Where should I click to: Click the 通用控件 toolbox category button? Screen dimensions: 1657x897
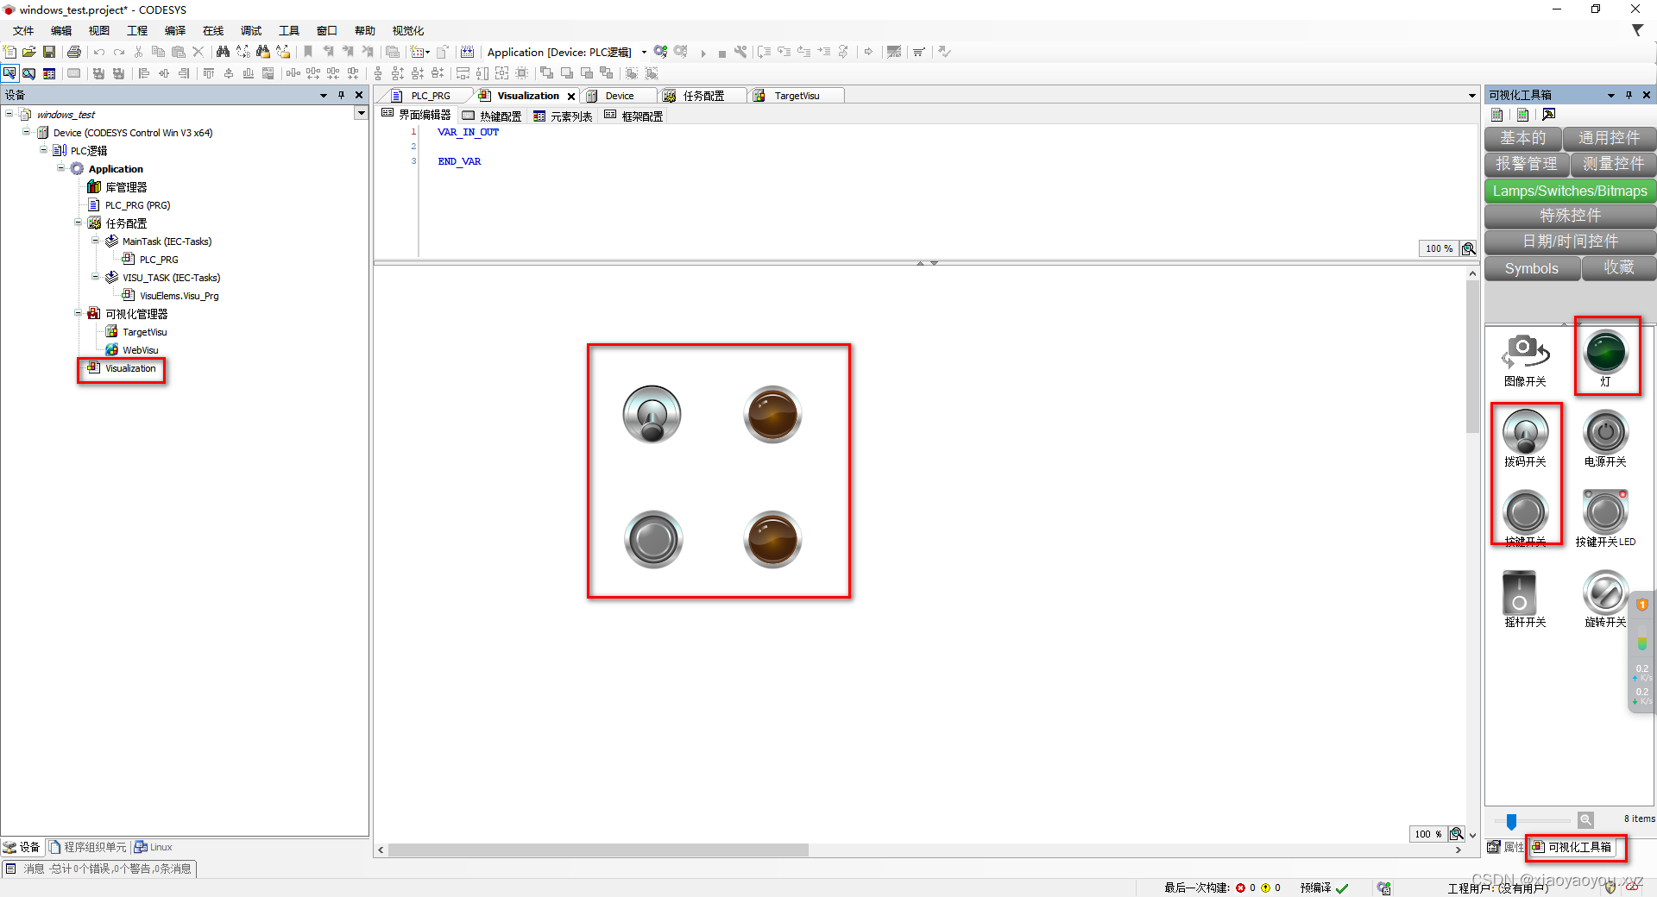coord(1610,138)
